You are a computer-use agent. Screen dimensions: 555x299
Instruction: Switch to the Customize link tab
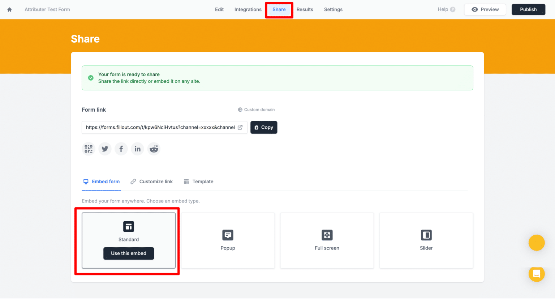156,181
